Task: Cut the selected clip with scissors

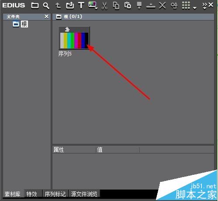Action: point(104,6)
